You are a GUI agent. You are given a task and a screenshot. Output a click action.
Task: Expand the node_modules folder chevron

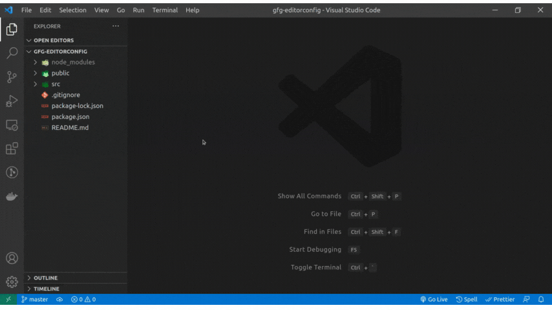tap(35, 62)
